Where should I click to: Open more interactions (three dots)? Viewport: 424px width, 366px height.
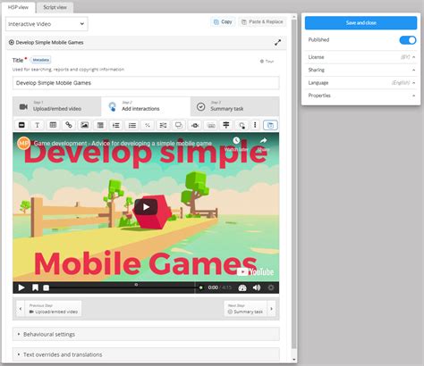tap(255, 125)
